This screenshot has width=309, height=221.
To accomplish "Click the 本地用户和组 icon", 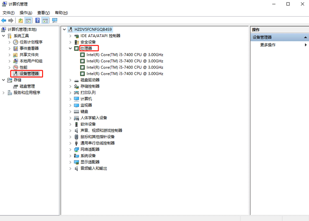I will [15, 61].
